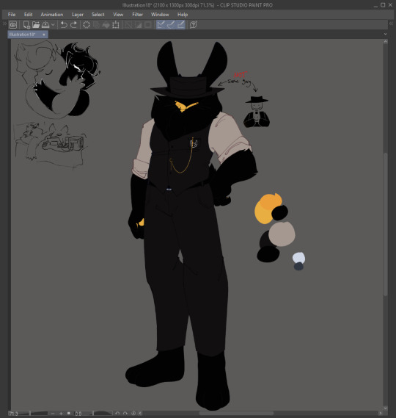Toggle Snap to Ruler

click(x=161, y=25)
